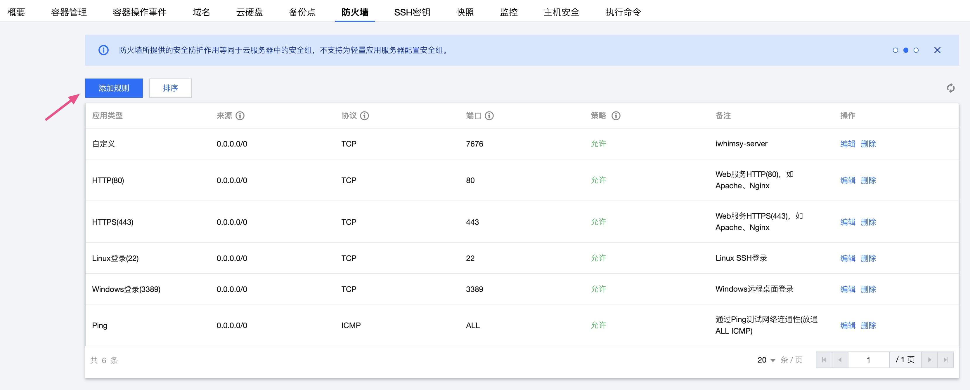Image resolution: width=970 pixels, height=390 pixels.
Task: Select the first banner carousel dot
Action: pyautogui.click(x=895, y=50)
